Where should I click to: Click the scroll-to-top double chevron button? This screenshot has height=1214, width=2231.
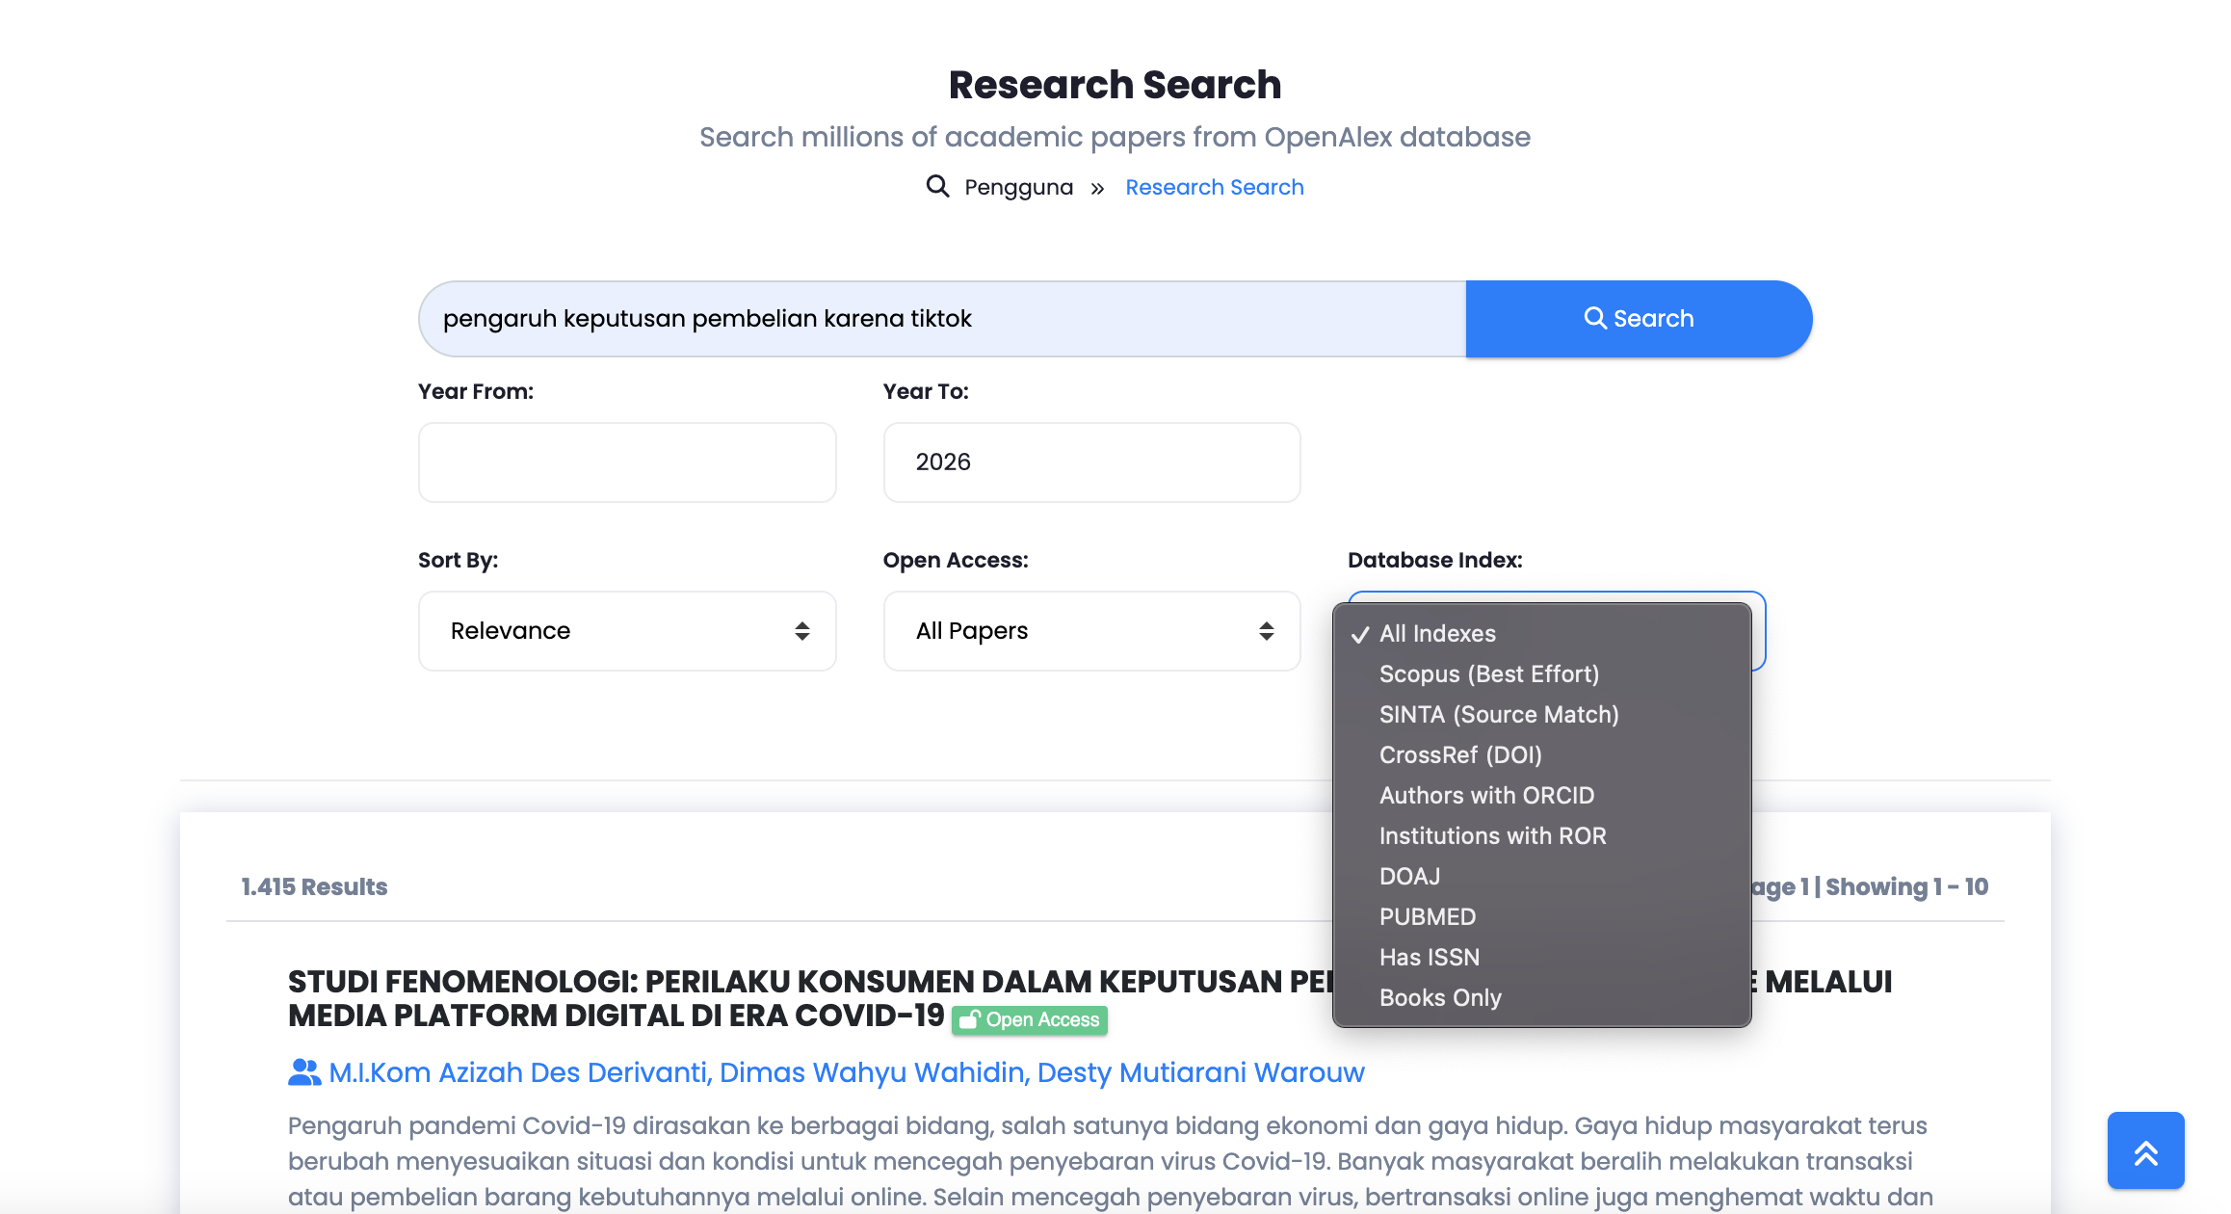2145,1151
